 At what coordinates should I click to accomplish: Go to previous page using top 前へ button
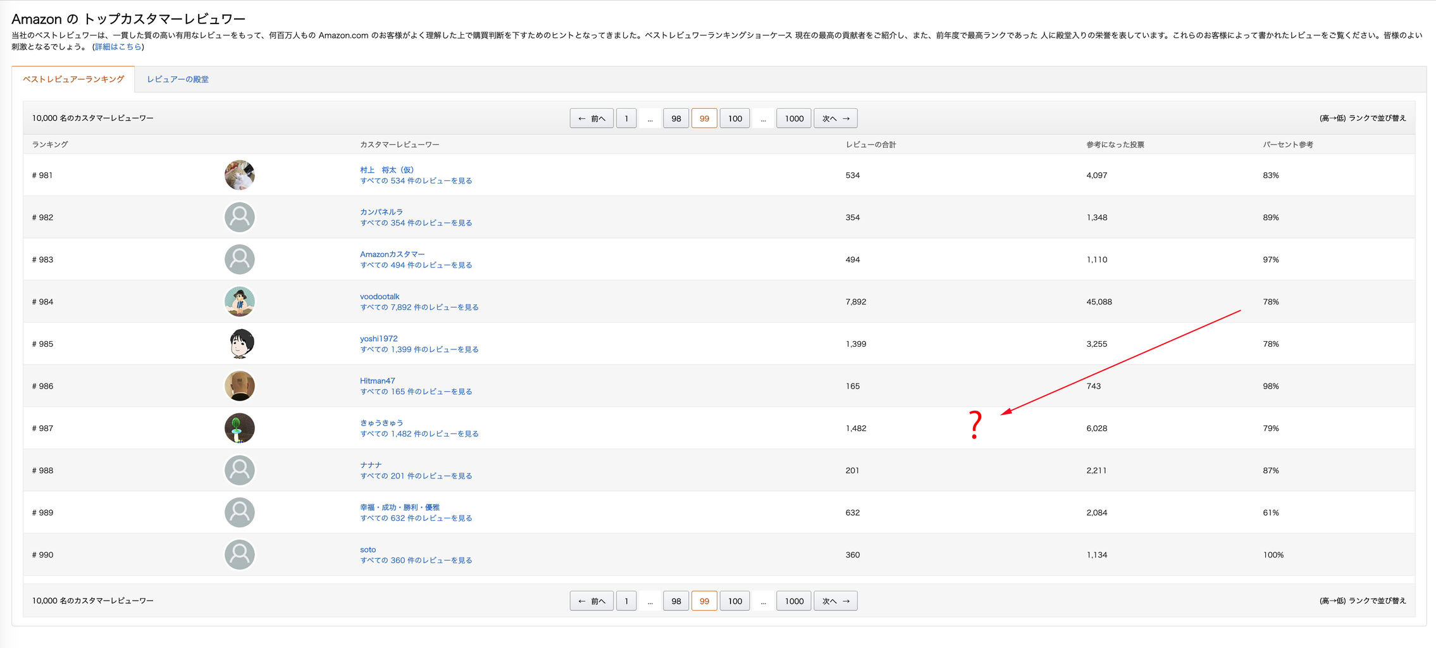[x=591, y=118]
